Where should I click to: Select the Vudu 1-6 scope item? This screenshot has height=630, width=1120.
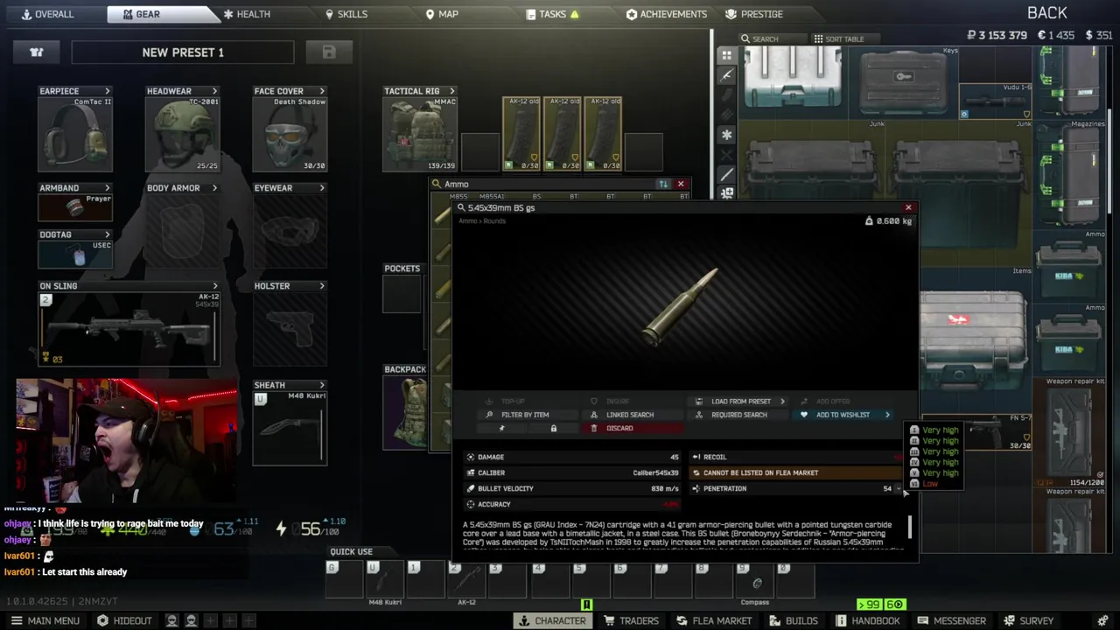[x=996, y=101]
